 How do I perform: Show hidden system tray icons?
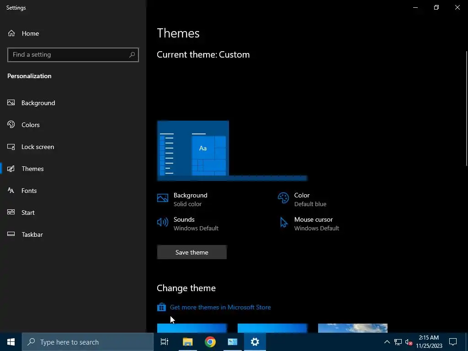pos(387,342)
